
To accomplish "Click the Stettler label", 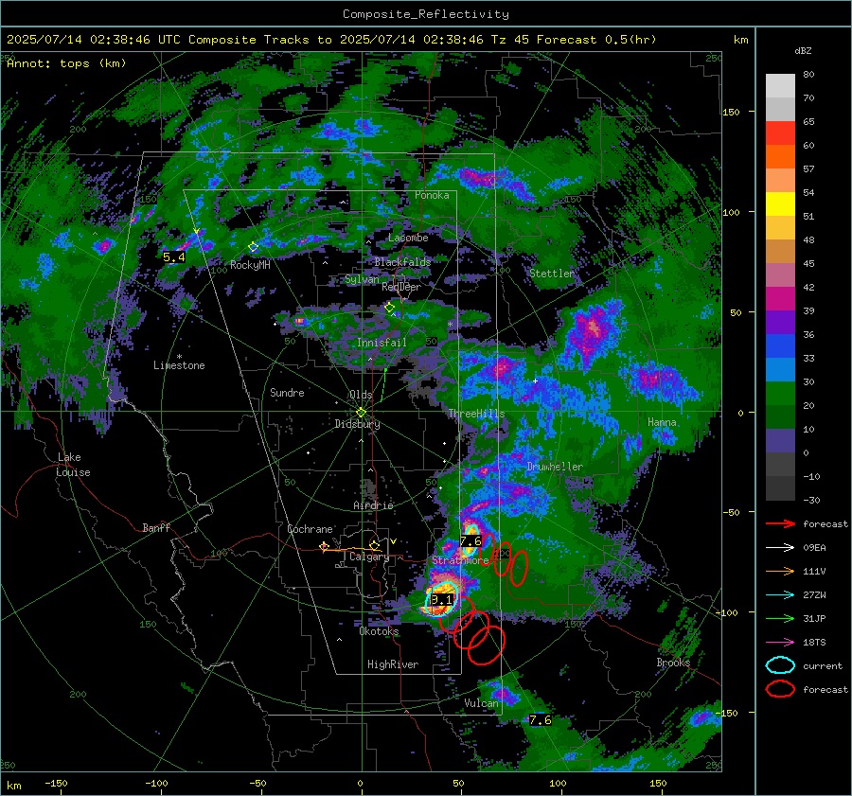I will [552, 274].
